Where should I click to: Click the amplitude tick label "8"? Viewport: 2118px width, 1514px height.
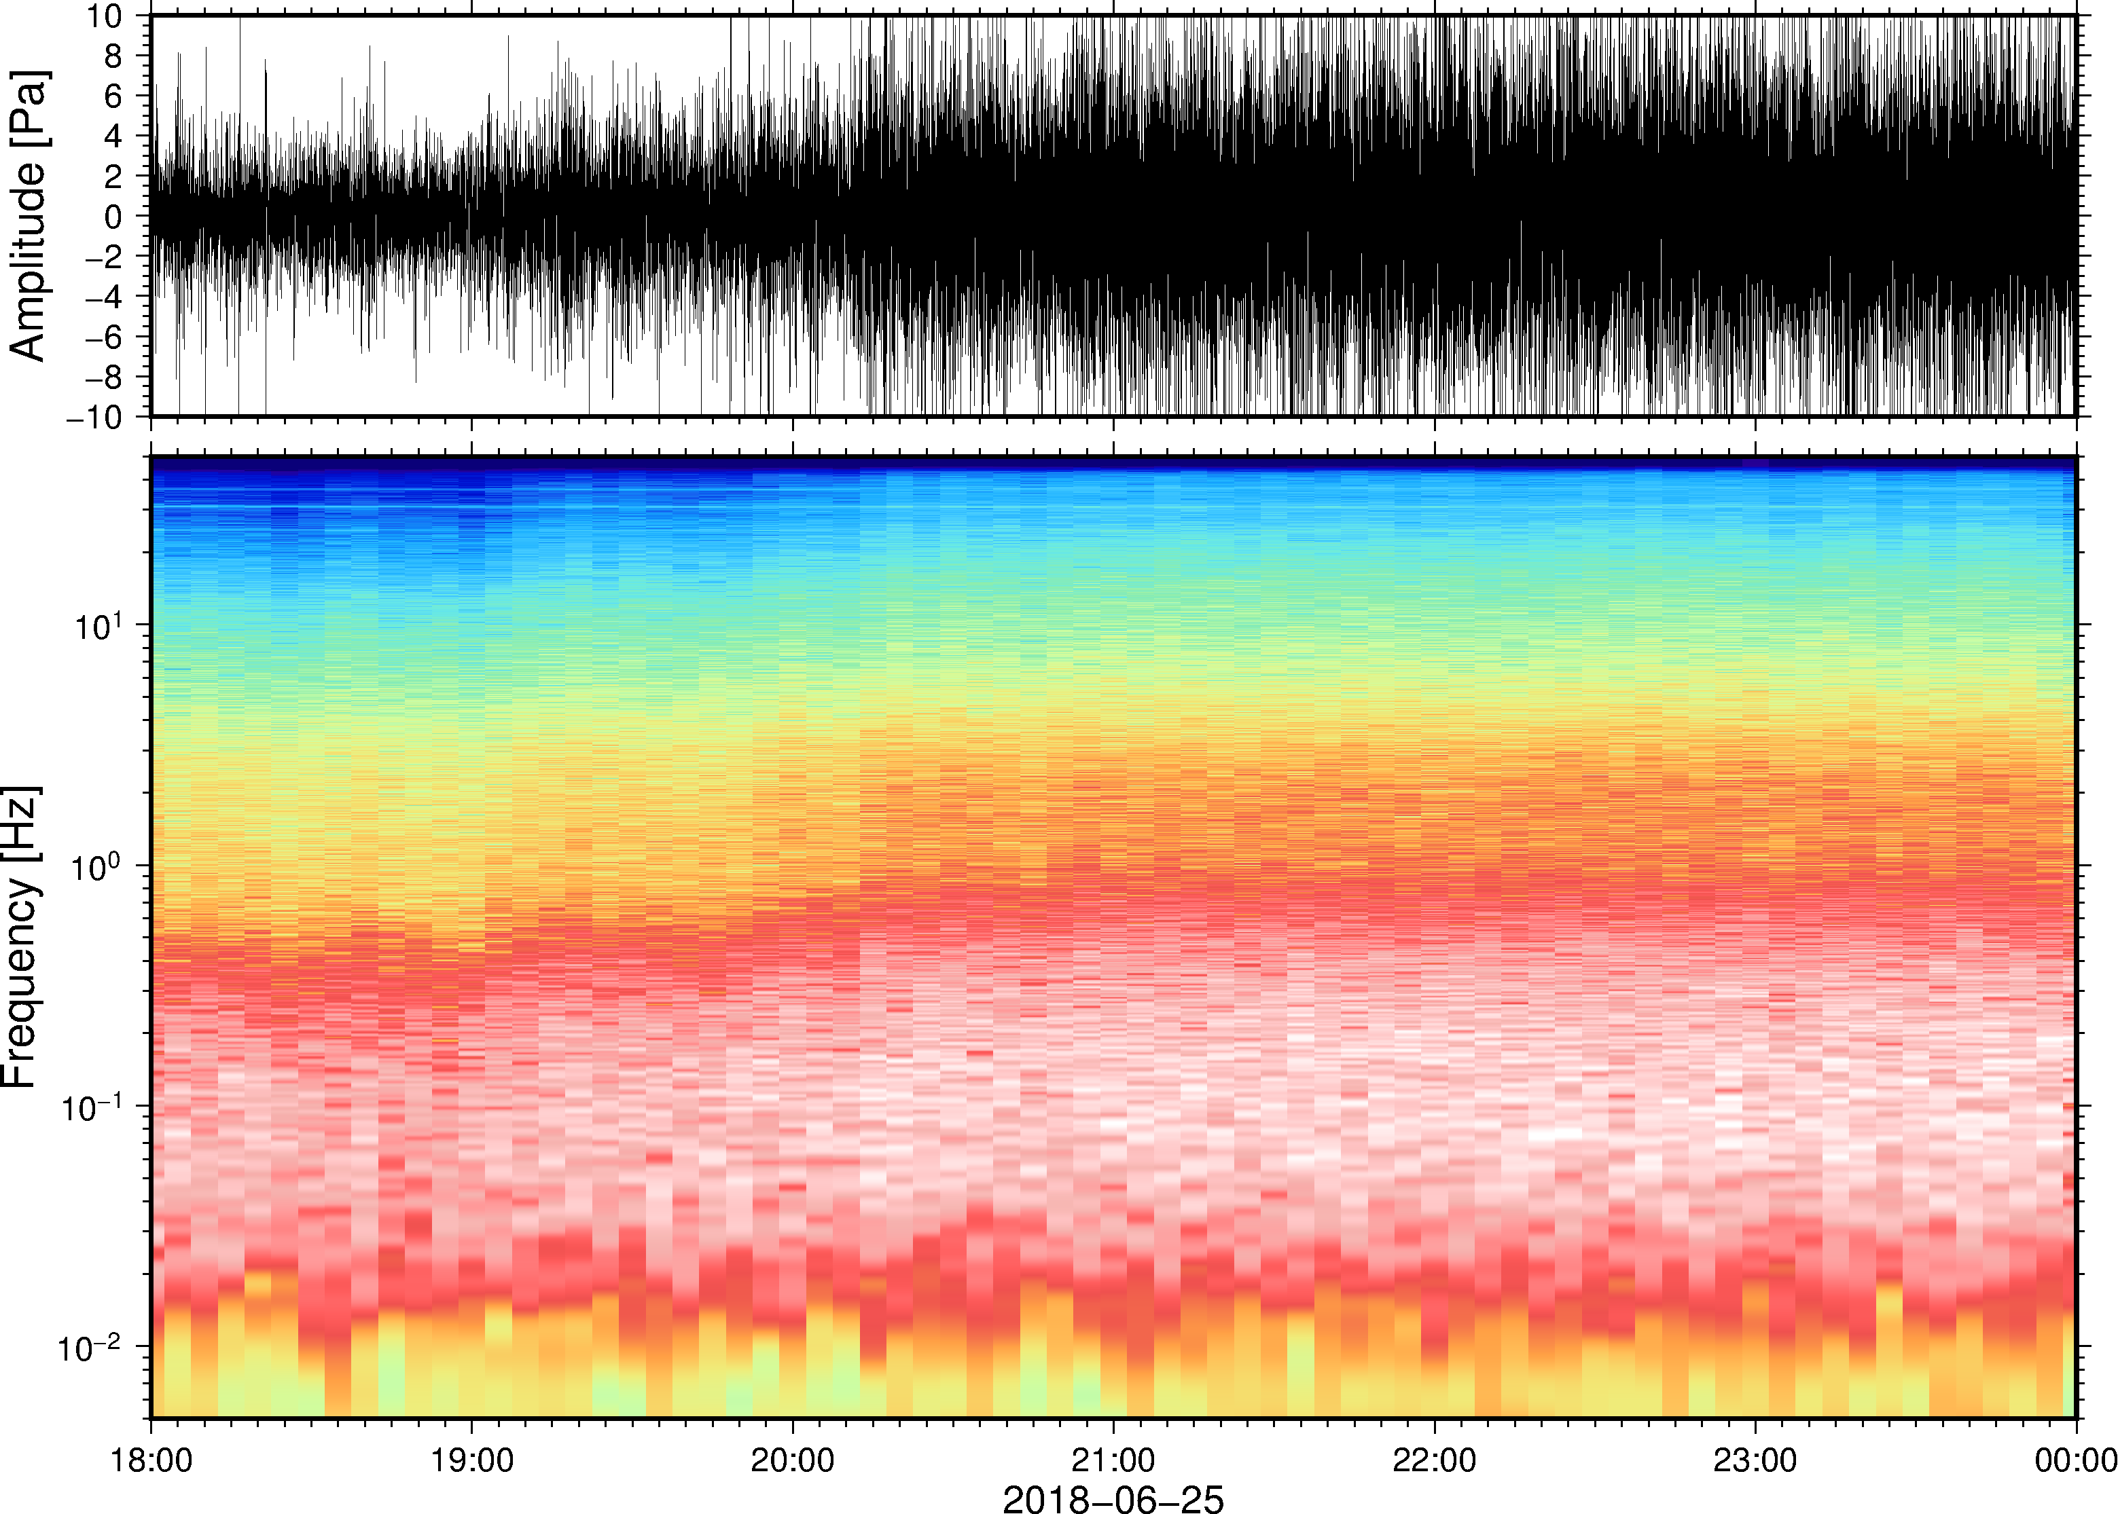pos(114,56)
